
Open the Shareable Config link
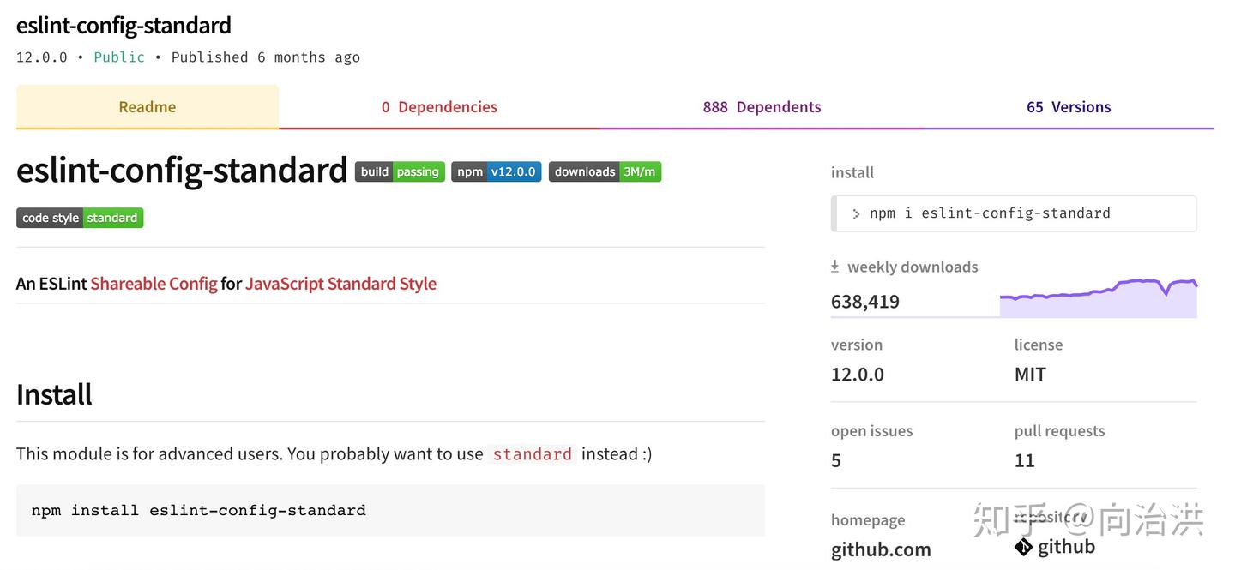(x=154, y=284)
